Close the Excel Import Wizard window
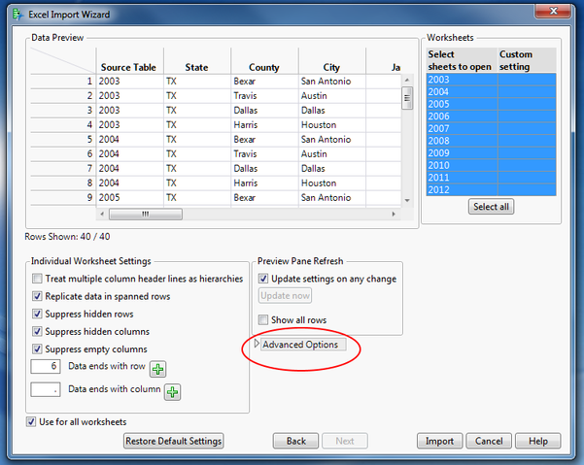Image resolution: width=584 pixels, height=465 pixels. pos(553,11)
